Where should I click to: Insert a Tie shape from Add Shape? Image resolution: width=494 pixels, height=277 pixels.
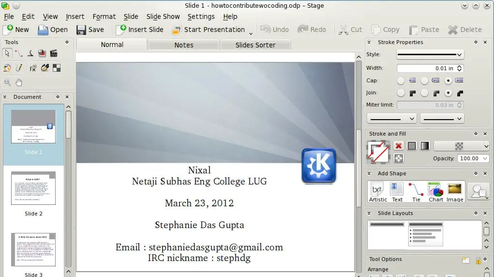click(x=416, y=192)
